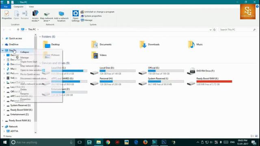Click the Local Disk (D:) usage bar
The width and height of the screenshot is (260, 146).
point(117,71)
